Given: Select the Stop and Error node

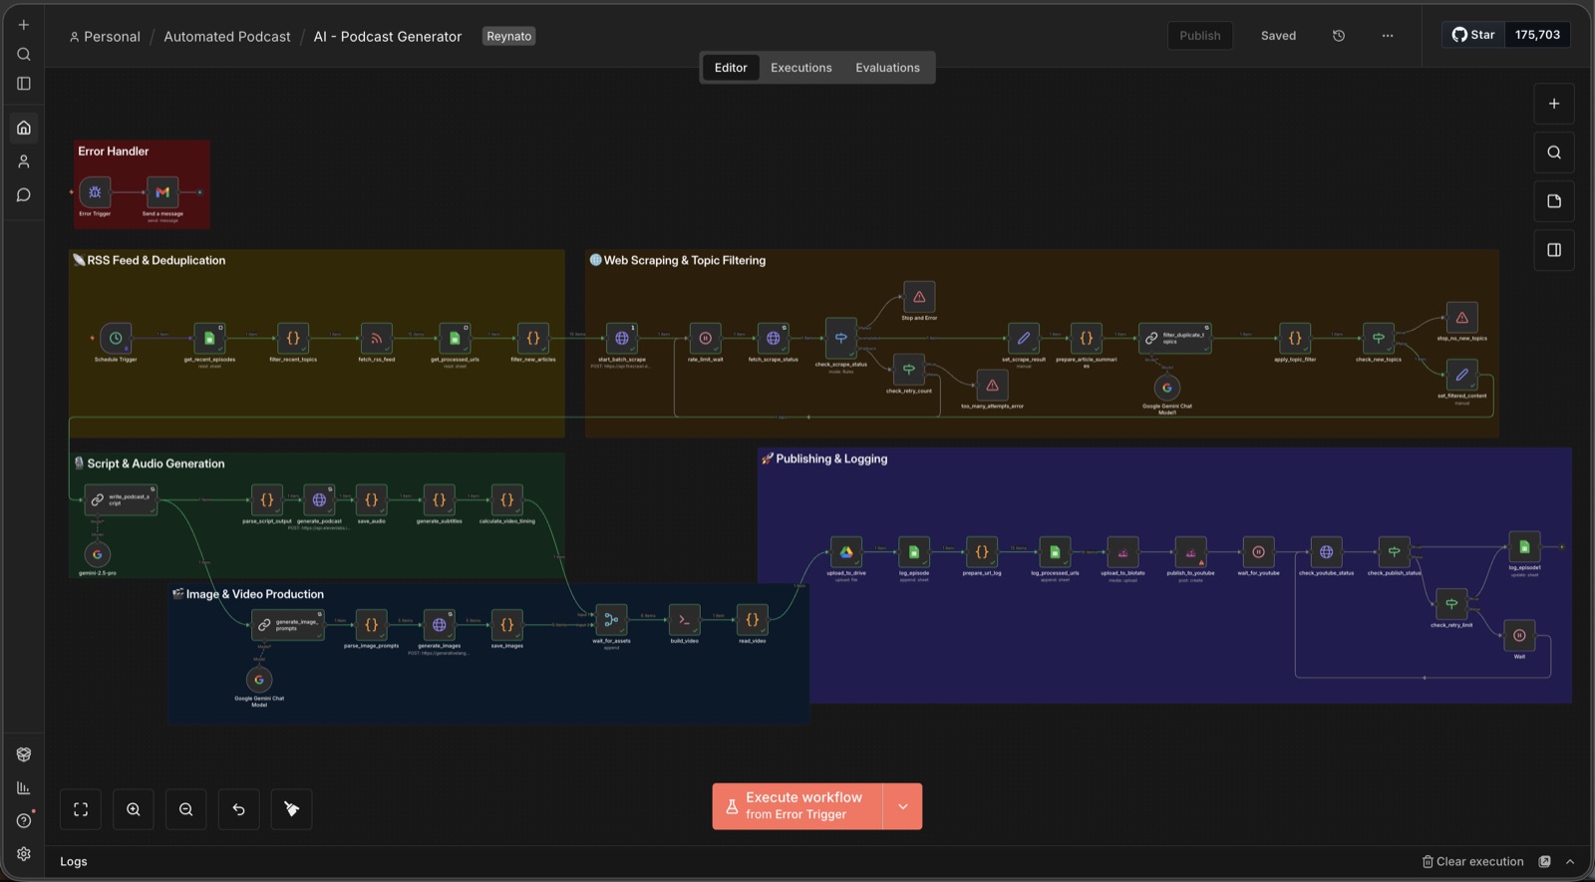Looking at the screenshot, I should (919, 297).
